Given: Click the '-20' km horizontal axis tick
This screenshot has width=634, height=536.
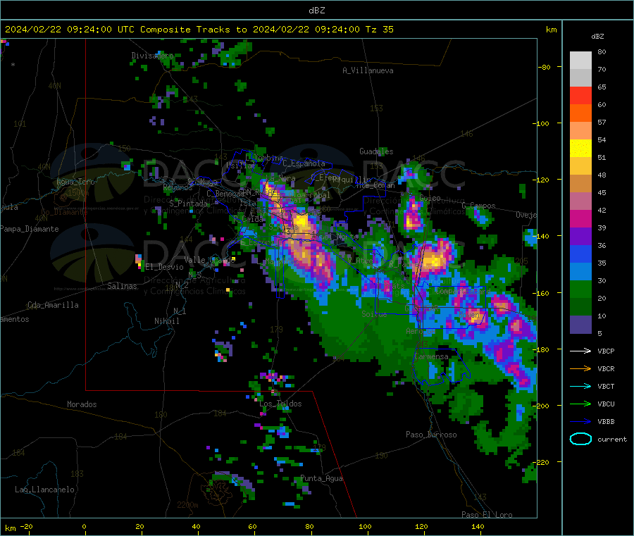Looking at the screenshot, I should [x=27, y=526].
